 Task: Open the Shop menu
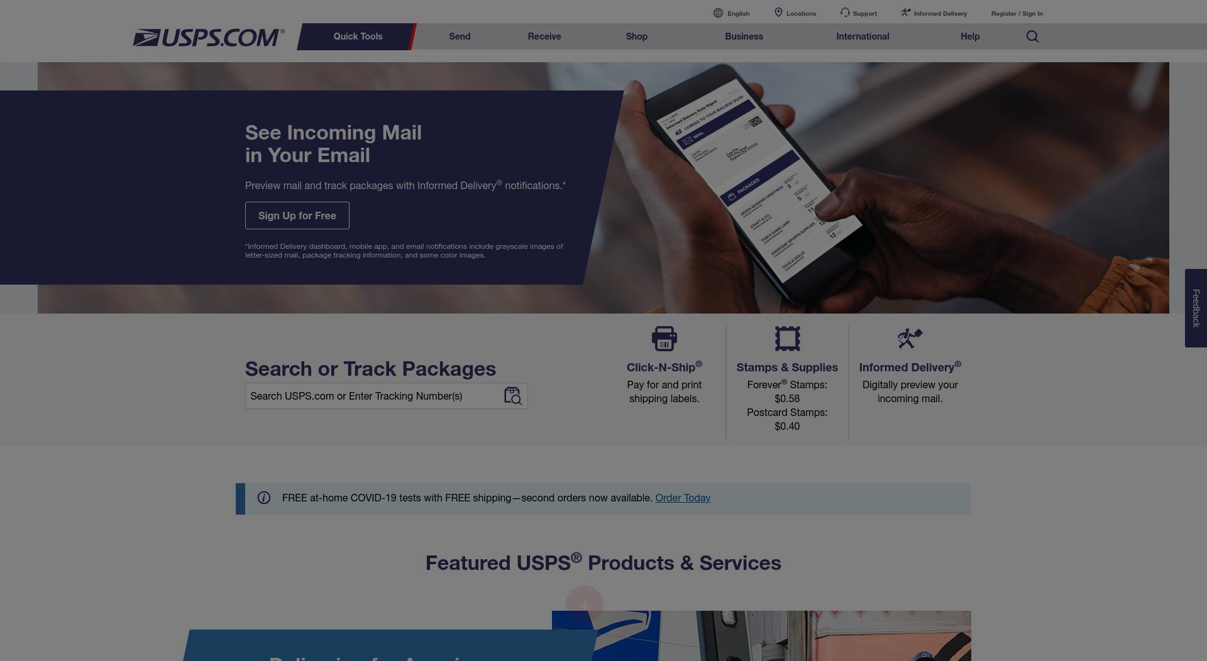click(637, 36)
